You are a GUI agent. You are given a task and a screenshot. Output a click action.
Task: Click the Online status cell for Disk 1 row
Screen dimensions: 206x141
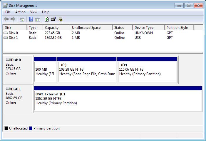(x=119, y=38)
